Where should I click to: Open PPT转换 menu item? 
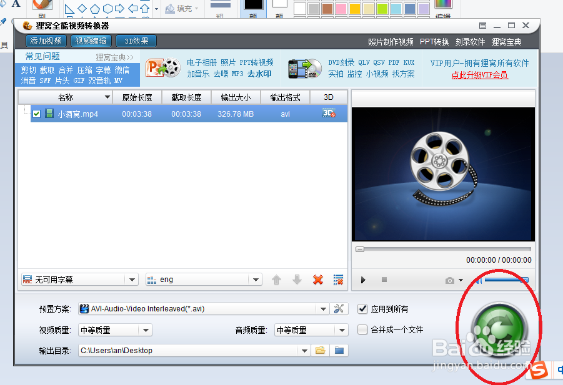tap(434, 42)
